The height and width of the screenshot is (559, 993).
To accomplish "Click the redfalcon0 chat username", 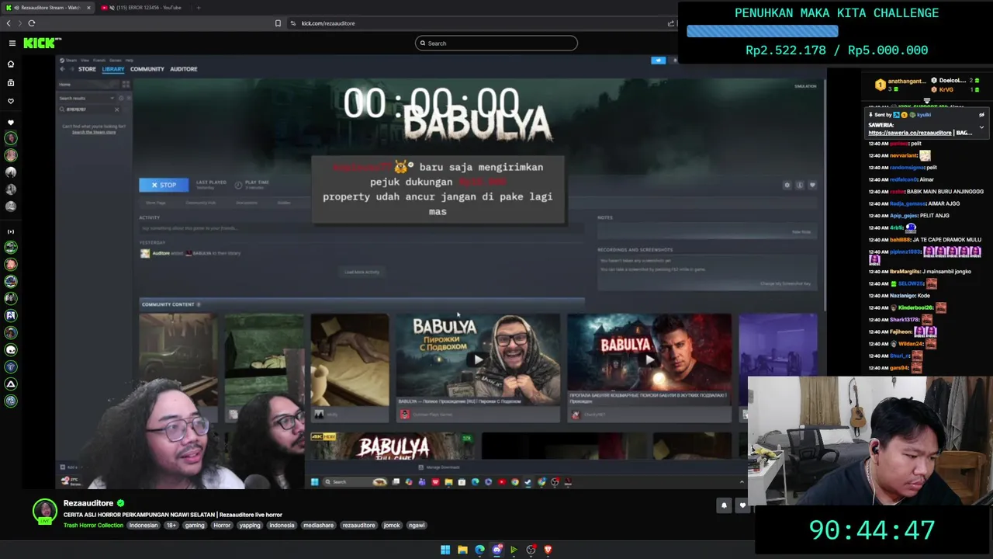I will [x=904, y=179].
